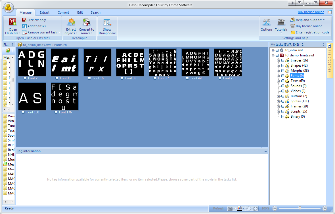This screenshot has height=214, width=335.
Task: Click the Open Flash file icon
Action: click(x=13, y=23)
